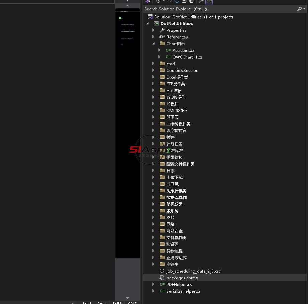Click the Refresh toolbar icon in Solution Explorer
Screen dimensions: 308x304
pos(177,1)
